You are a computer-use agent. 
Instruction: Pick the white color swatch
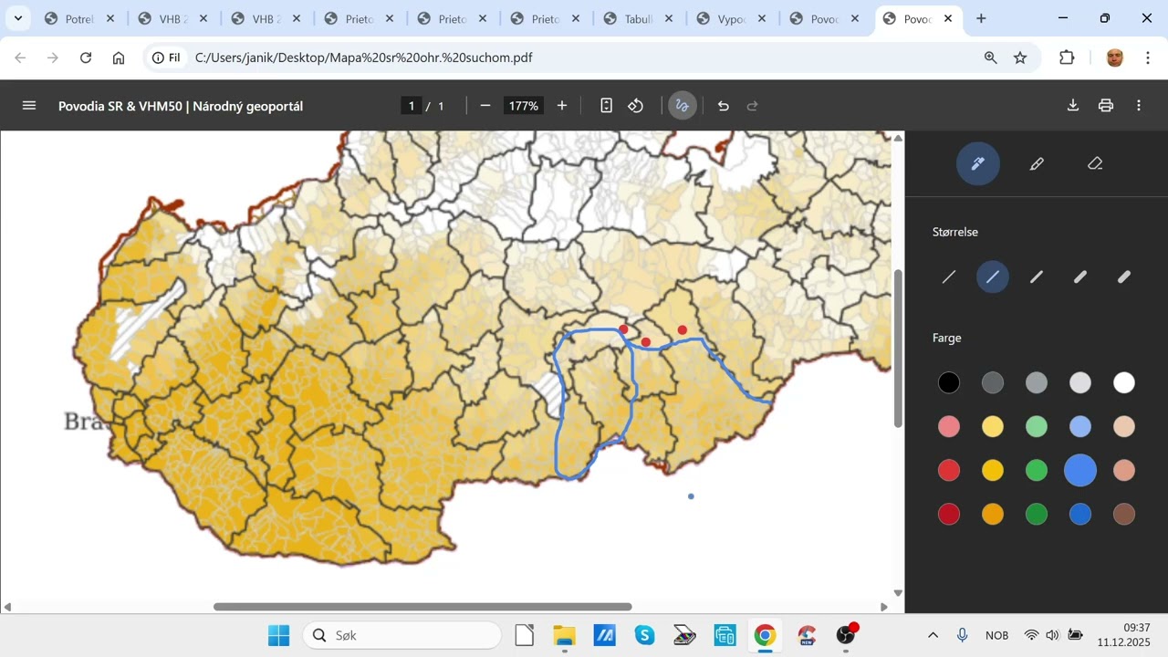[1124, 382]
